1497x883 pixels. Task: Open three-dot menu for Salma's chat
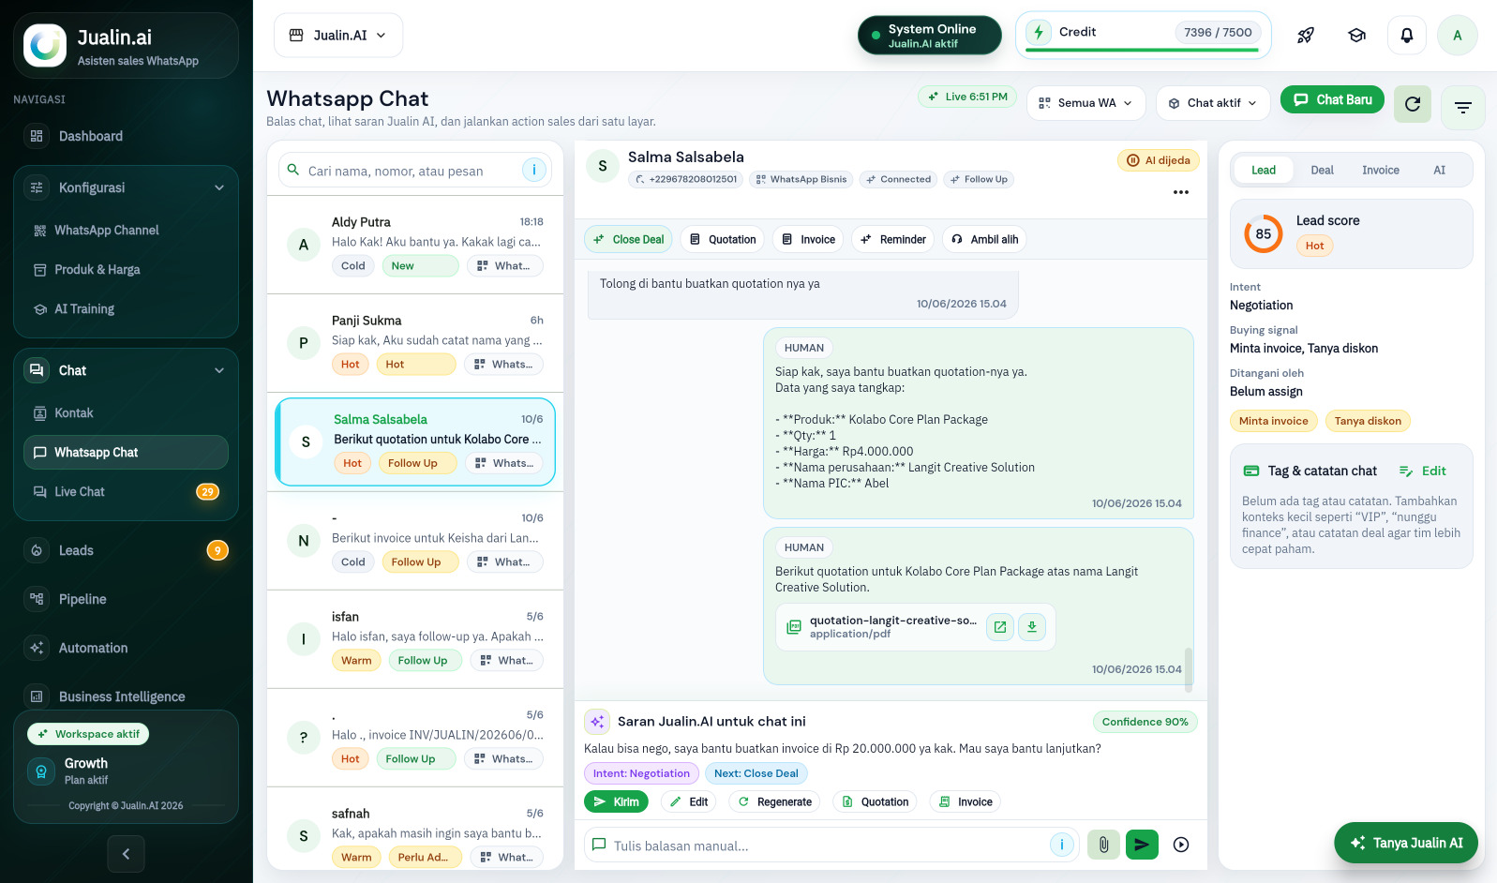click(1181, 192)
